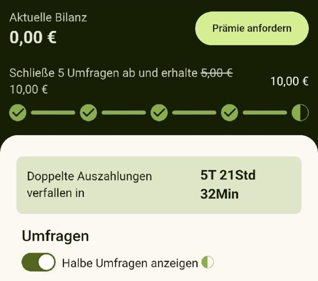The height and width of the screenshot is (281, 318).
Task: Click progress bar segment after first checkmark
Action: click(x=53, y=113)
